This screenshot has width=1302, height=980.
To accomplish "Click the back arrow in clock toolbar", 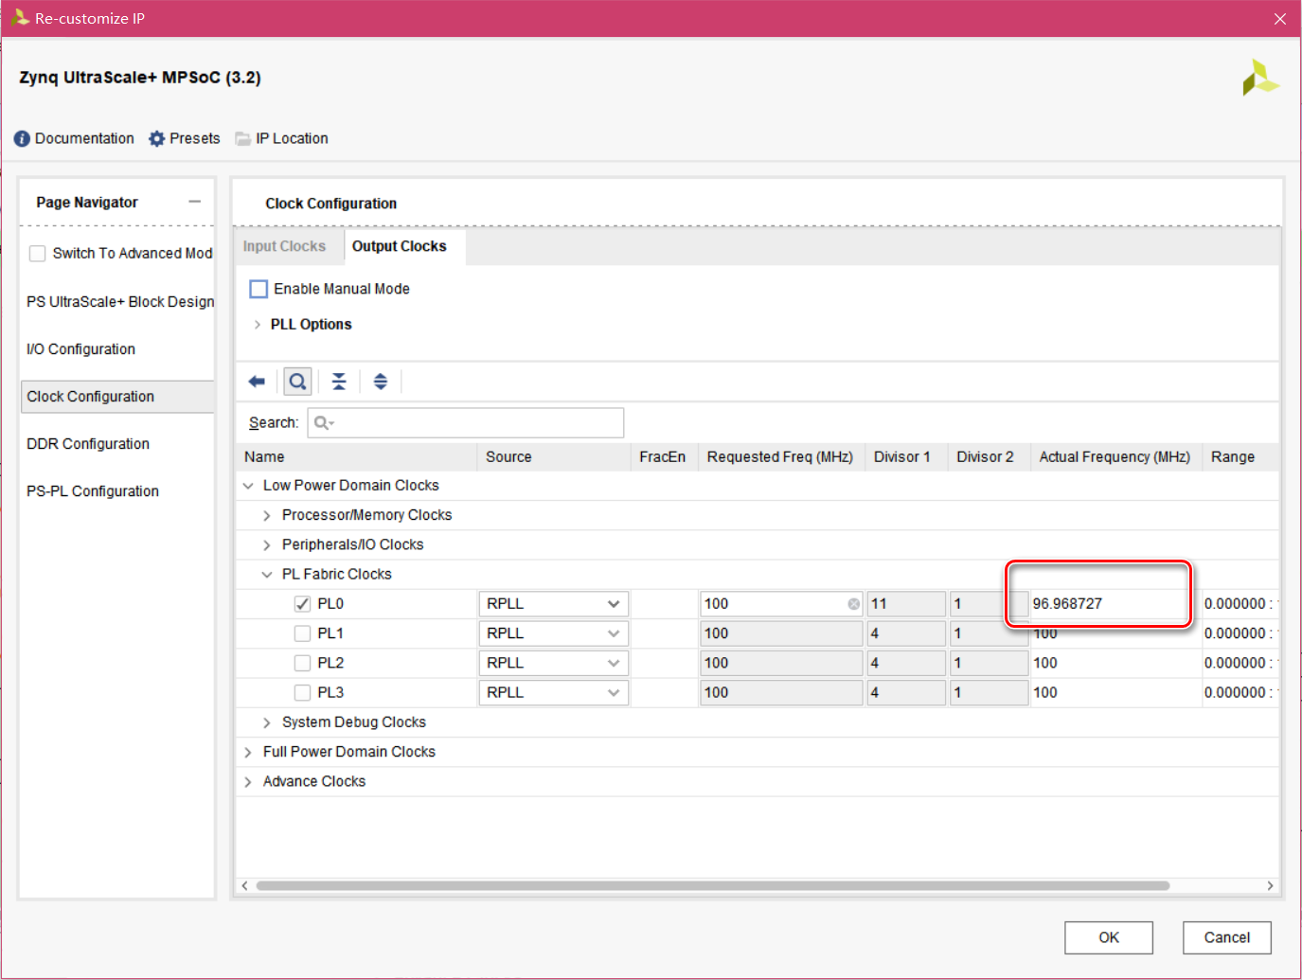I will point(257,382).
